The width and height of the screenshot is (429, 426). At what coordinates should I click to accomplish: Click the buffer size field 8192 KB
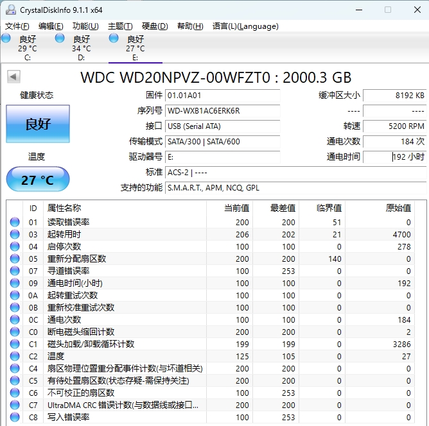(x=394, y=96)
